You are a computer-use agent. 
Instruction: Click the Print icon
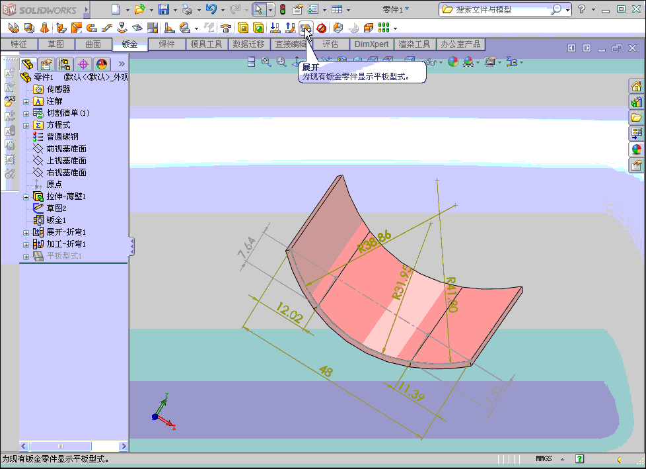[x=188, y=9]
